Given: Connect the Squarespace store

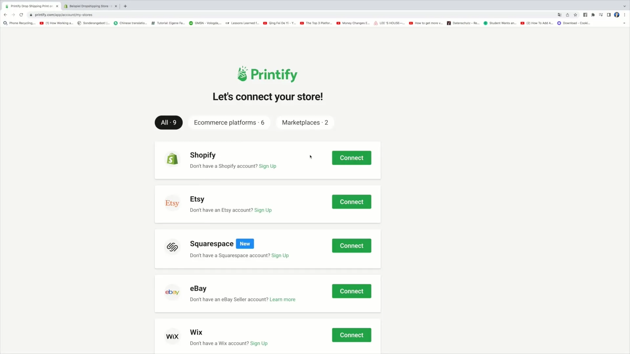Looking at the screenshot, I should point(351,246).
